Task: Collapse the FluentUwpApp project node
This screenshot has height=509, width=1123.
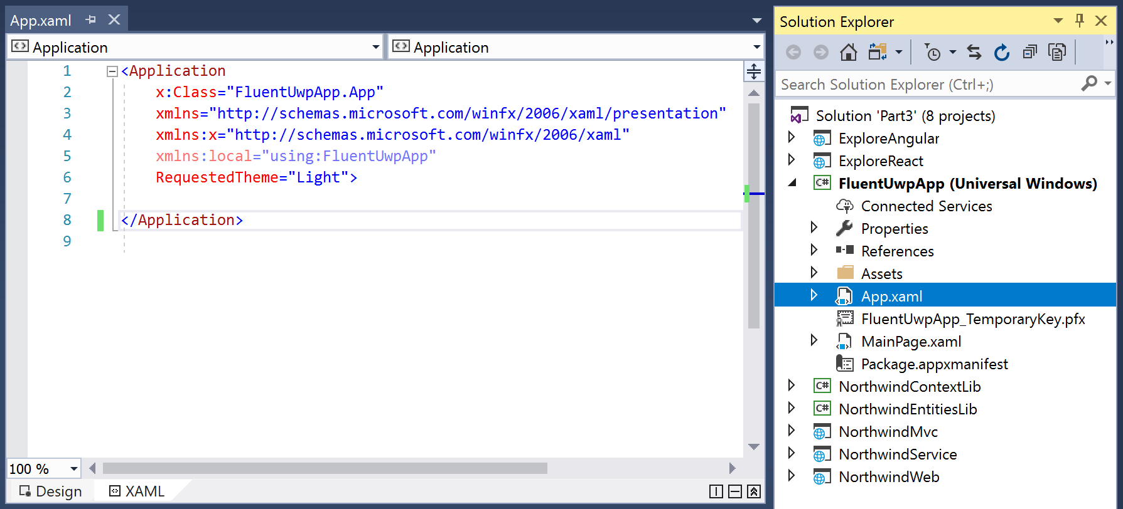Action: click(793, 182)
